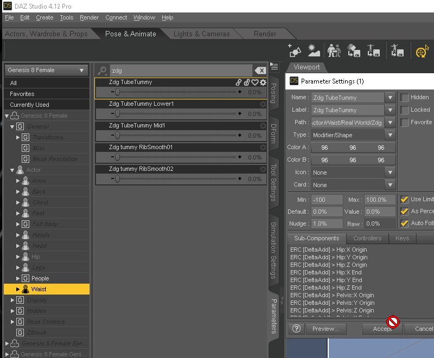Viewport: 434px width, 358px height.
Task: Click the Min value input field
Action: tap(327, 200)
